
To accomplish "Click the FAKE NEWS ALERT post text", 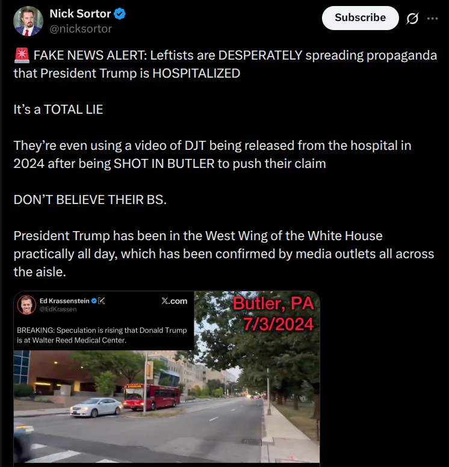I will 225,64.
